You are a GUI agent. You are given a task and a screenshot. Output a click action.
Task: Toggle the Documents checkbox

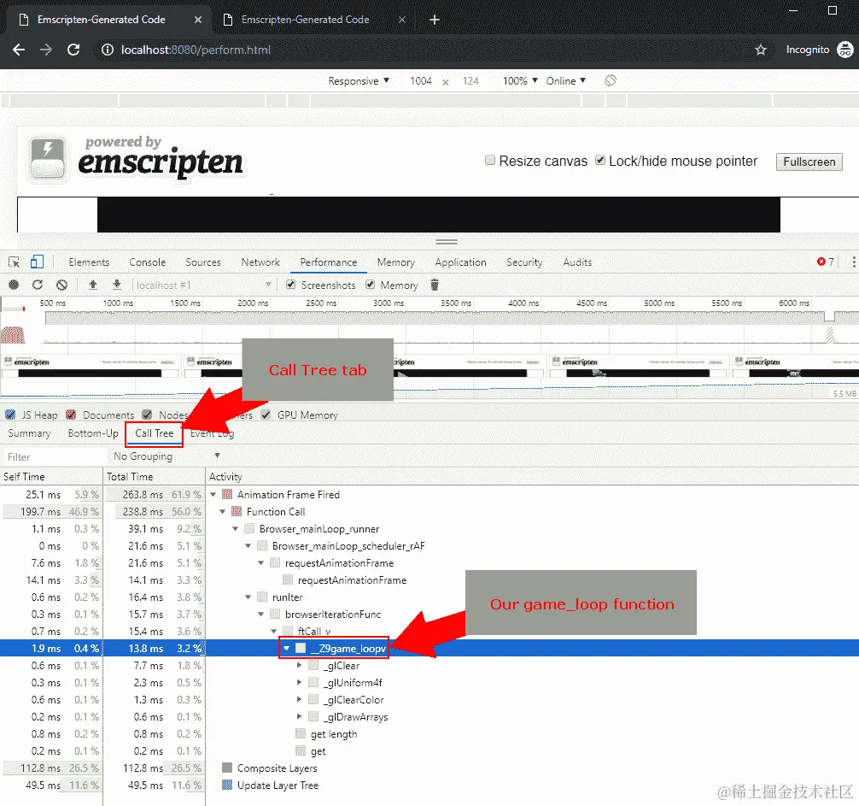pos(71,415)
